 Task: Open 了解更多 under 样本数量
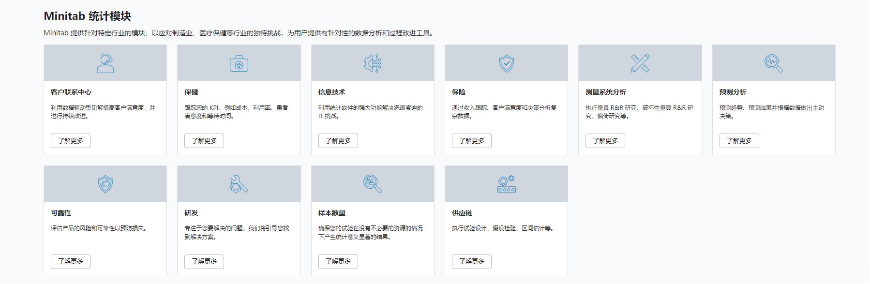[338, 261]
